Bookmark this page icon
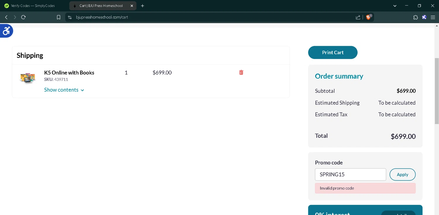This screenshot has width=439, height=215. [x=59, y=17]
